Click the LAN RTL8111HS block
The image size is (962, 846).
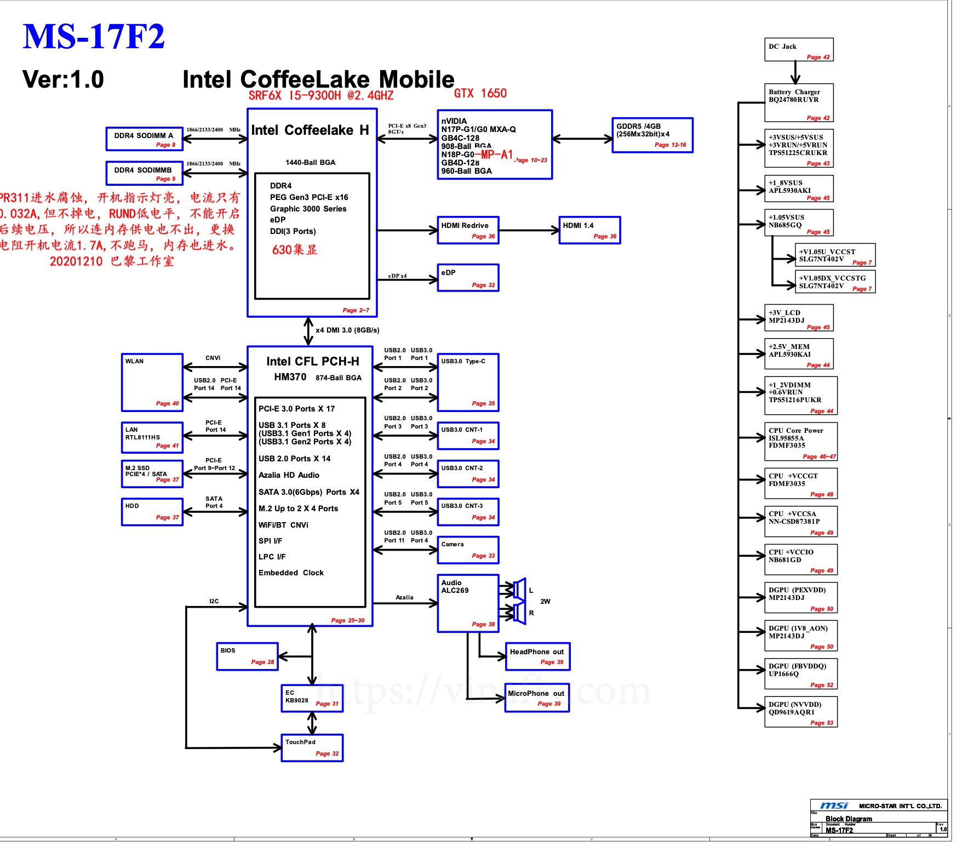[x=152, y=437]
